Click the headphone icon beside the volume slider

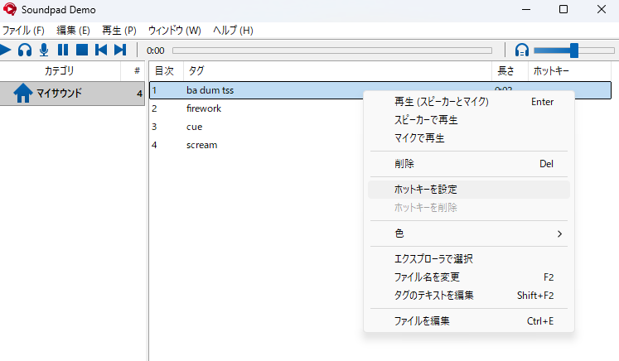pos(521,51)
